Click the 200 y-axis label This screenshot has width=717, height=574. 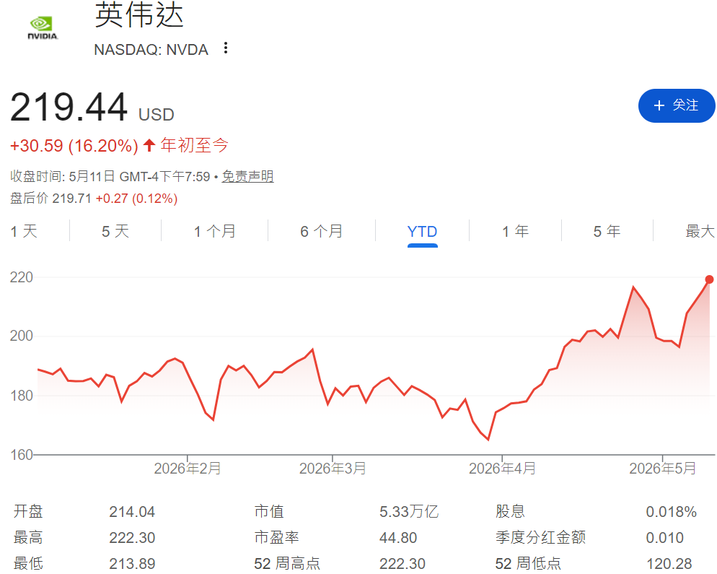click(x=22, y=336)
